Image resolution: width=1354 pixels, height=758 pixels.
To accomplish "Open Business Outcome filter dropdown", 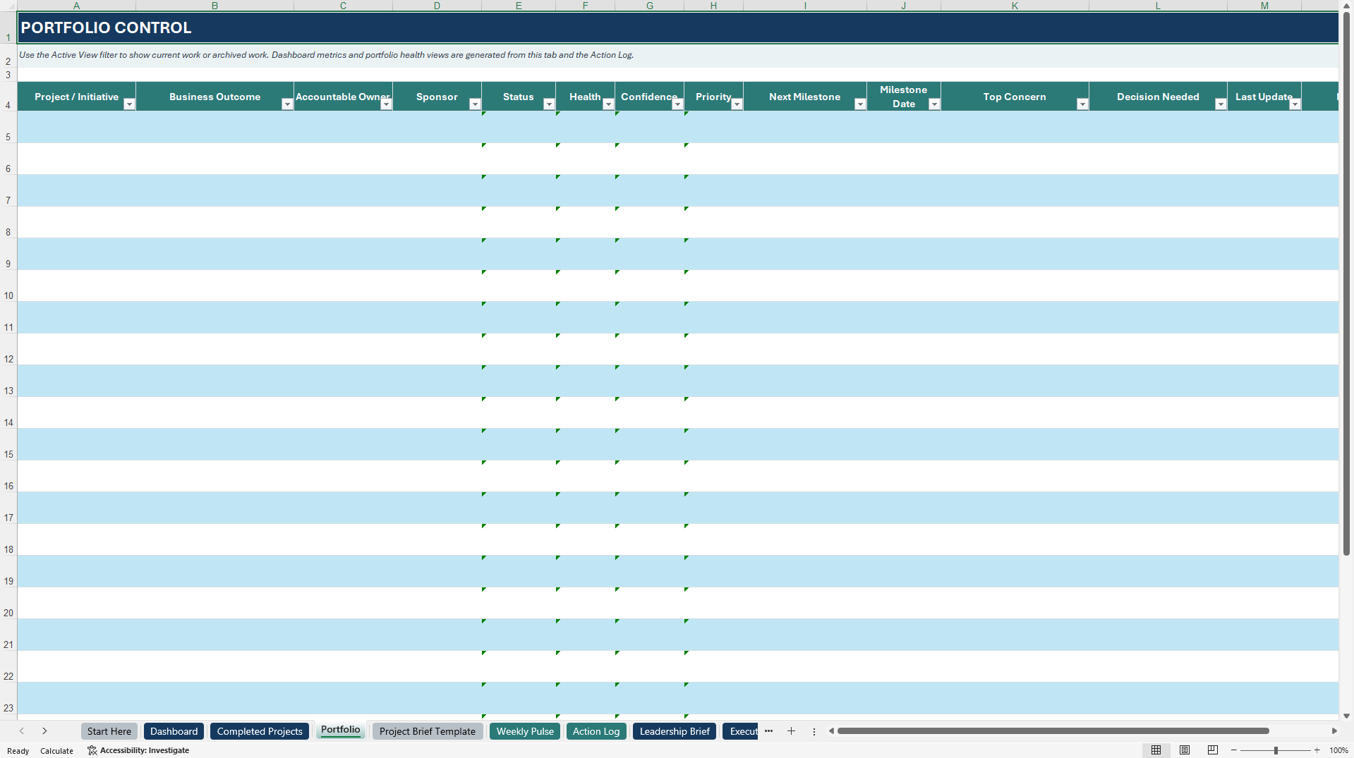I will 287,104.
